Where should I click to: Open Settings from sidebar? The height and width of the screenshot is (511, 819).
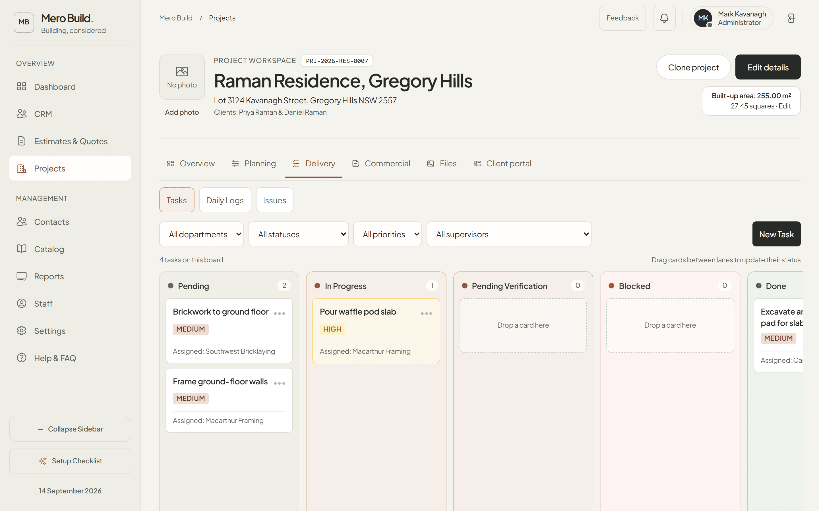[70, 330]
